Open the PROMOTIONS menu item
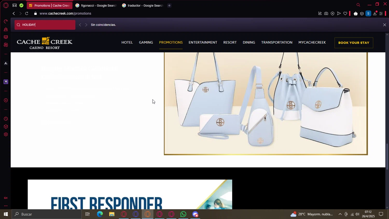The image size is (389, 219). [171, 42]
